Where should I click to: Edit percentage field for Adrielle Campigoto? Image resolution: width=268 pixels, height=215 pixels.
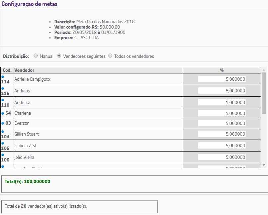coord(222,79)
